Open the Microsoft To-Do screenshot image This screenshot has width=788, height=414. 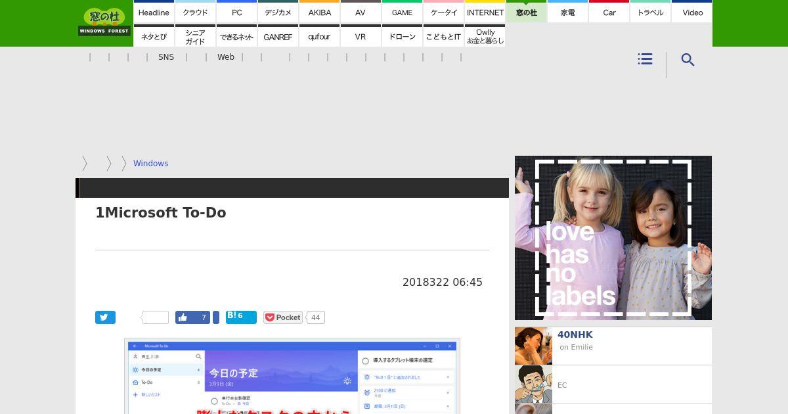pos(292,376)
